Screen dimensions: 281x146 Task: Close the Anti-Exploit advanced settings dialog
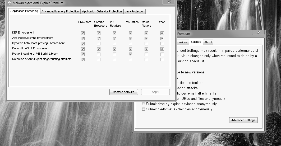pos(169,2)
